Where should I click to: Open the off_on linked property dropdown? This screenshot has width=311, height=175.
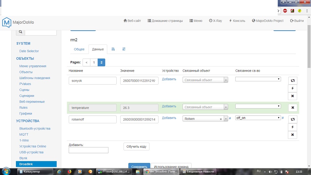coord(258,118)
